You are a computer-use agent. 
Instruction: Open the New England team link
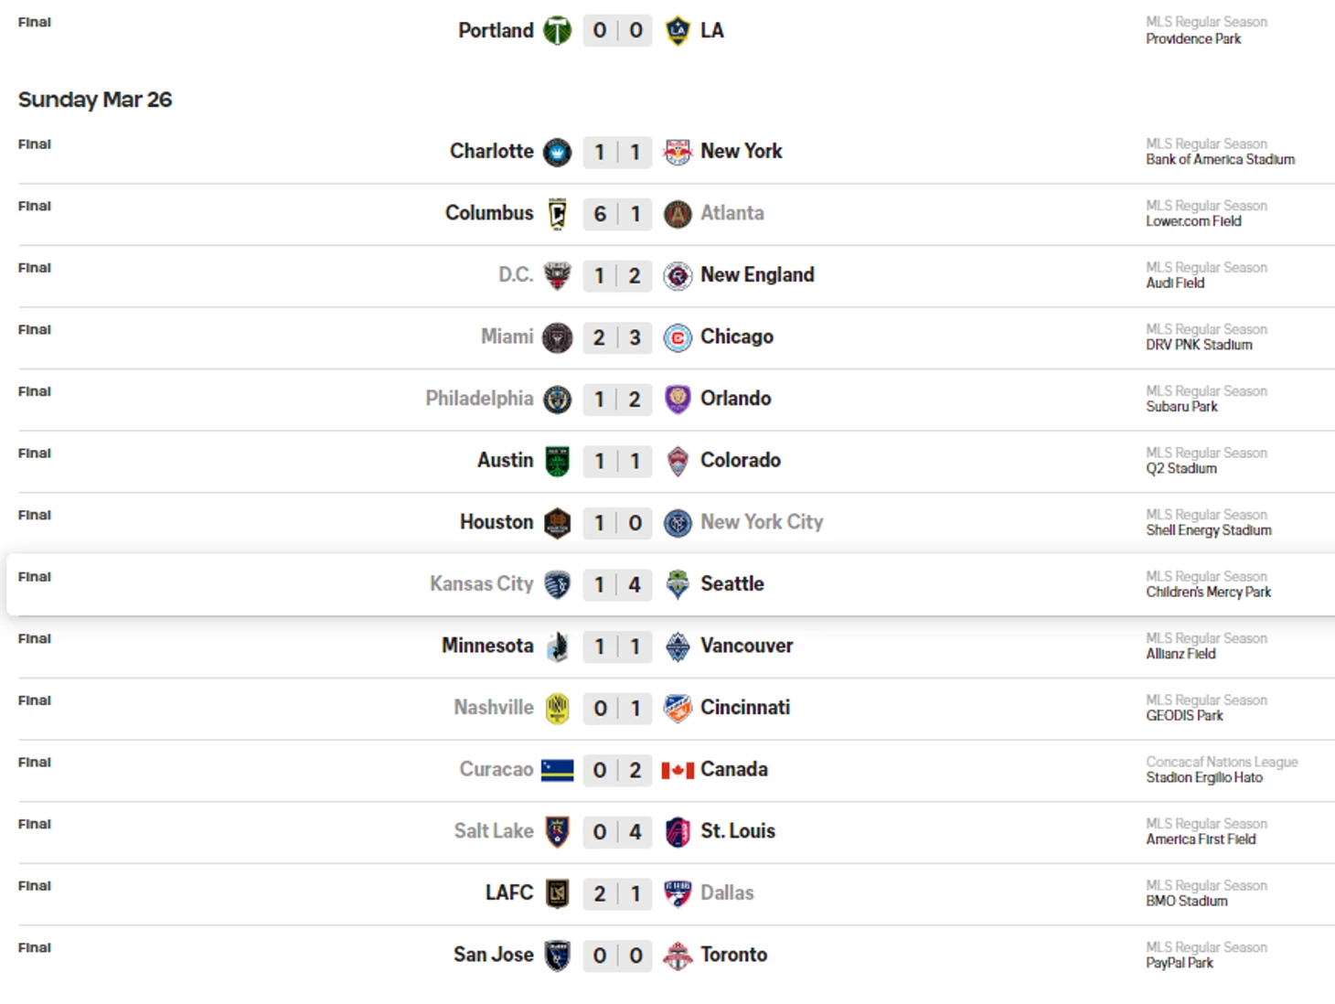click(x=756, y=275)
